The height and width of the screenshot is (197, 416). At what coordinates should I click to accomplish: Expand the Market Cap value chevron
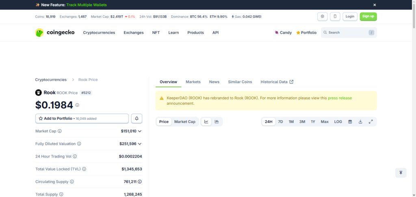(x=140, y=131)
